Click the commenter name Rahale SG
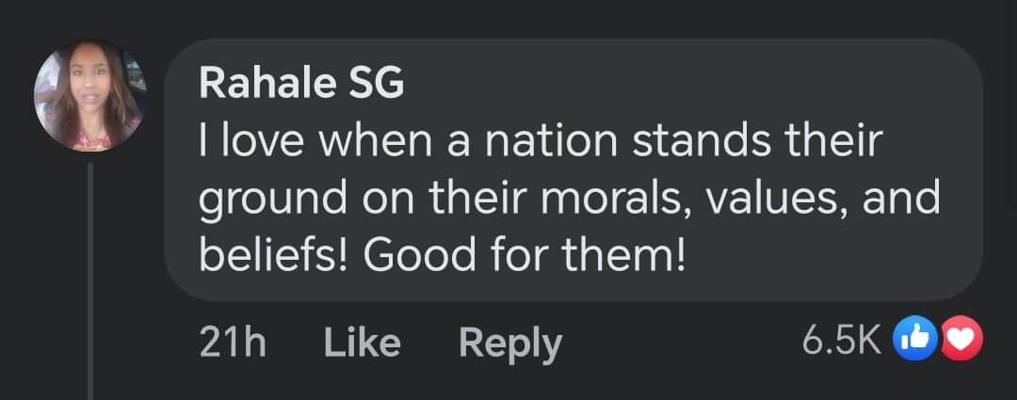 [x=301, y=85]
